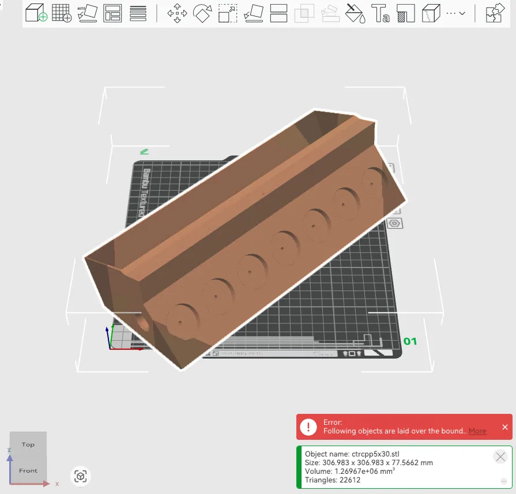Screen dimensions: 516x494
Task: Click the Front face of view cube
Action: 28,470
